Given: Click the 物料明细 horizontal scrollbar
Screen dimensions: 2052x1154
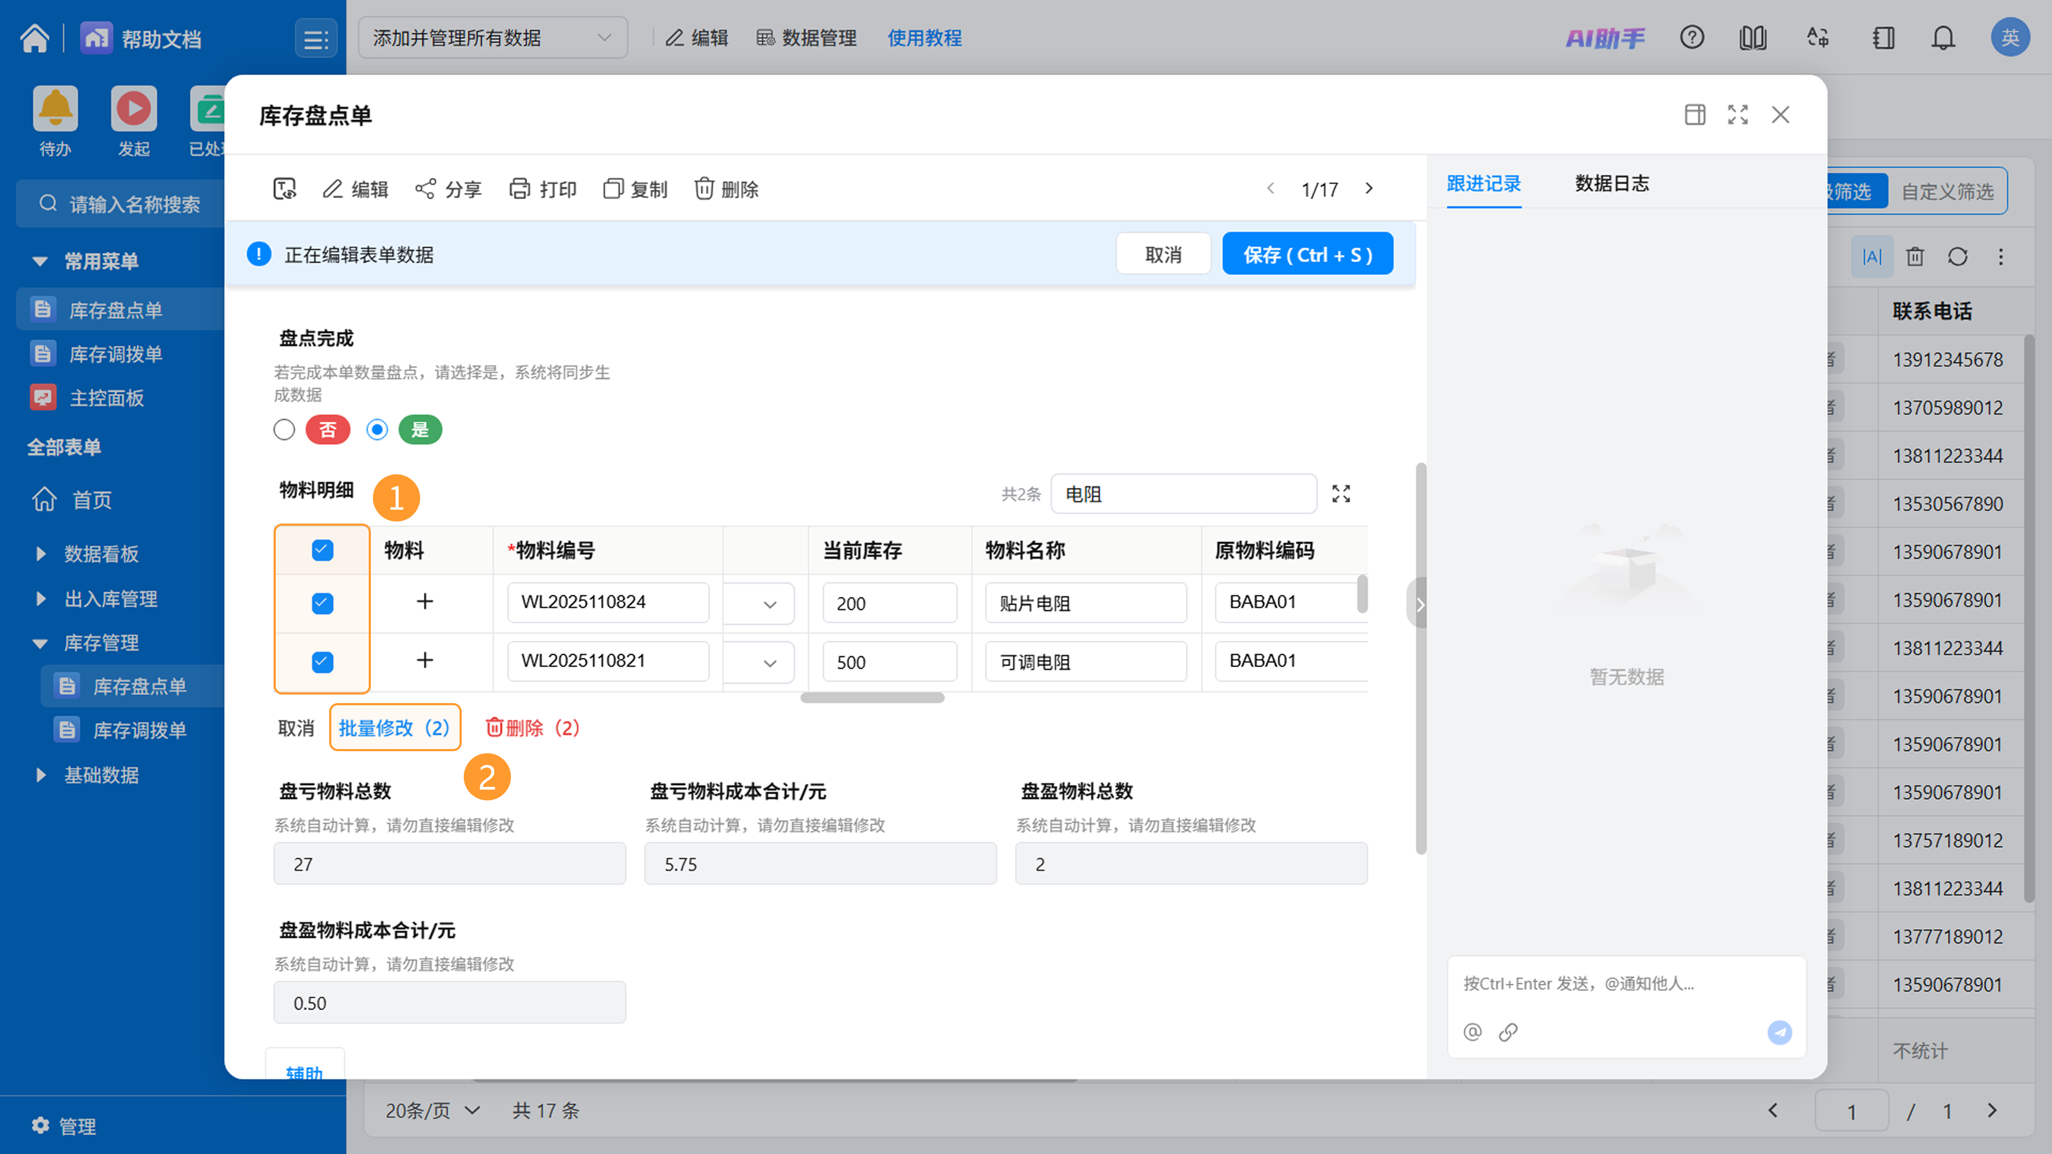Looking at the screenshot, I should [872, 698].
